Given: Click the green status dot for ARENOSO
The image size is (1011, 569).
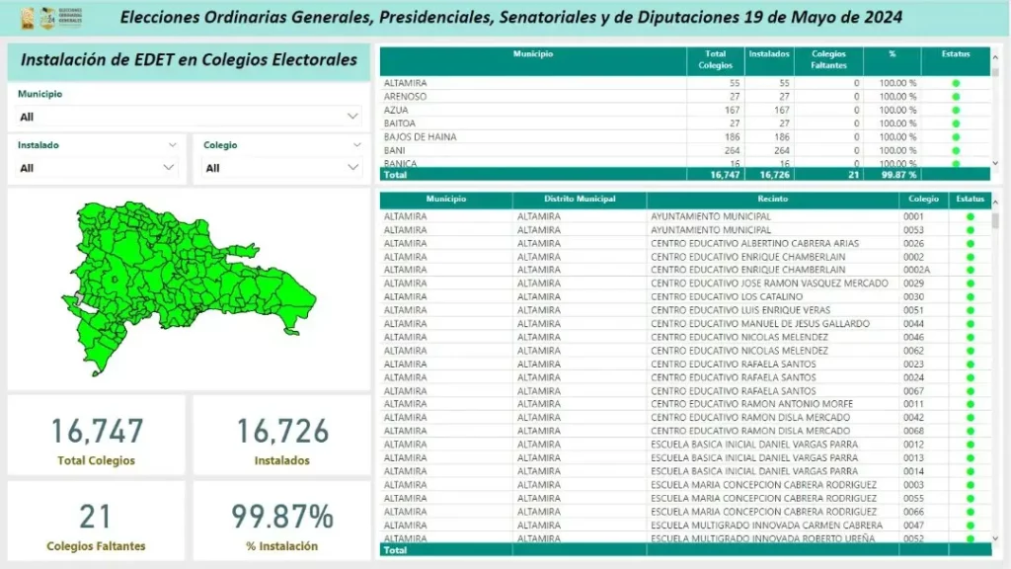Looking at the screenshot, I should pyautogui.click(x=956, y=97).
